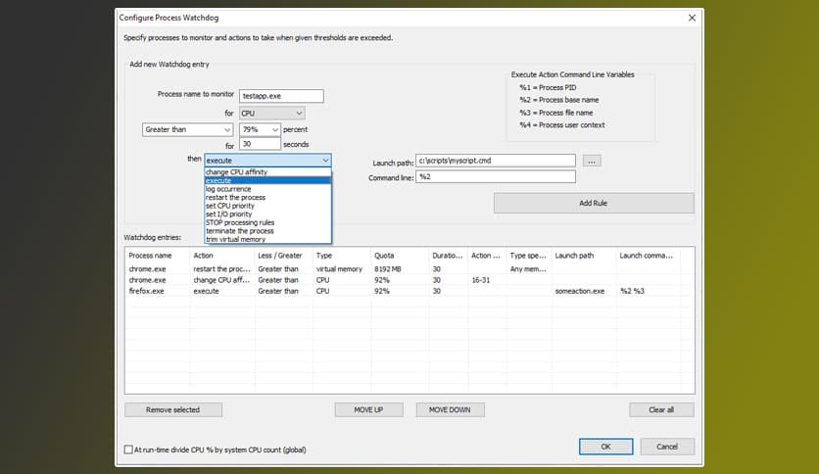This screenshot has height=474, width=819.
Task: Select 'execute' option in action list
Action: [267, 180]
